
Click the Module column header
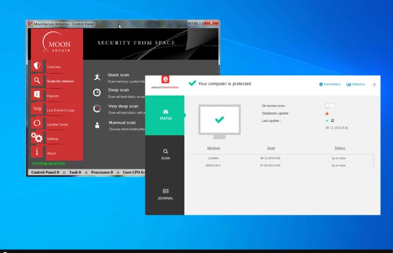[213, 148]
